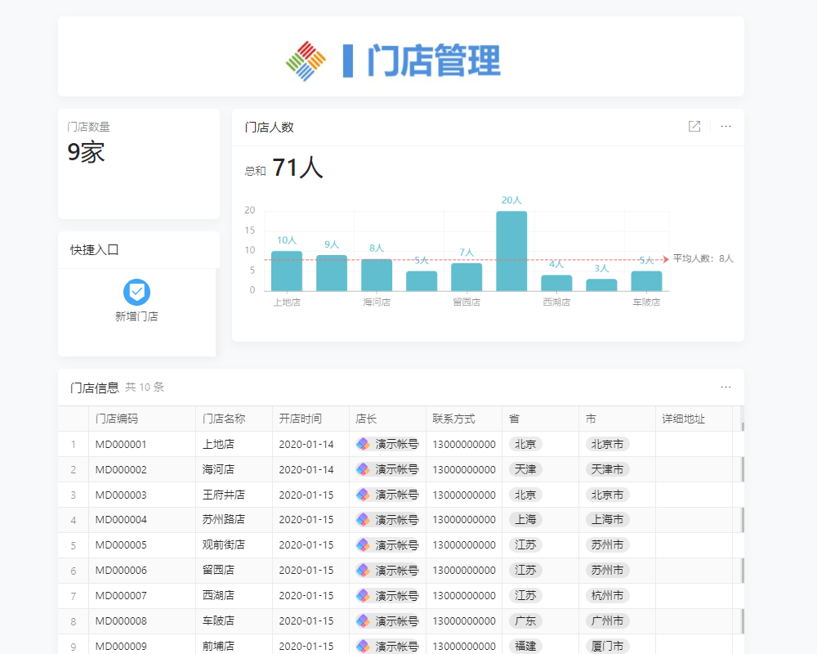Click row number 5 for 观前街店
This screenshot has height=654, width=817.
[x=73, y=544]
